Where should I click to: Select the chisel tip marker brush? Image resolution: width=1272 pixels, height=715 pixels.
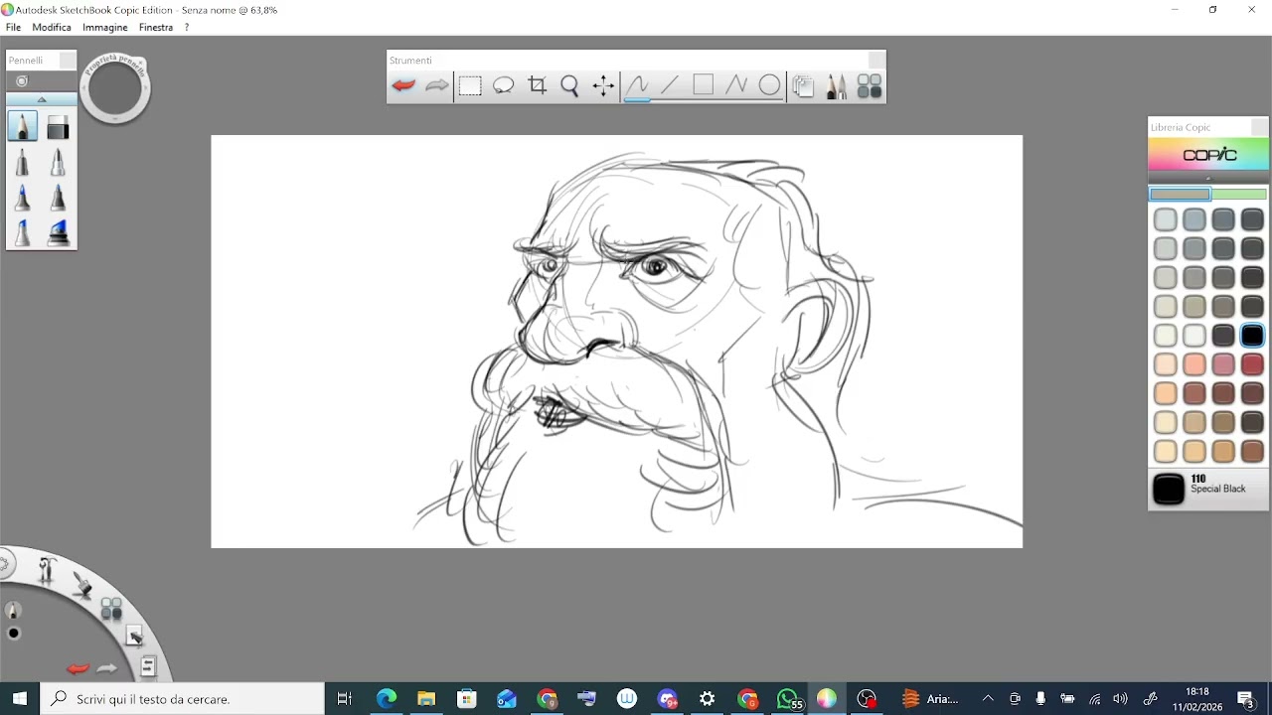point(23,232)
